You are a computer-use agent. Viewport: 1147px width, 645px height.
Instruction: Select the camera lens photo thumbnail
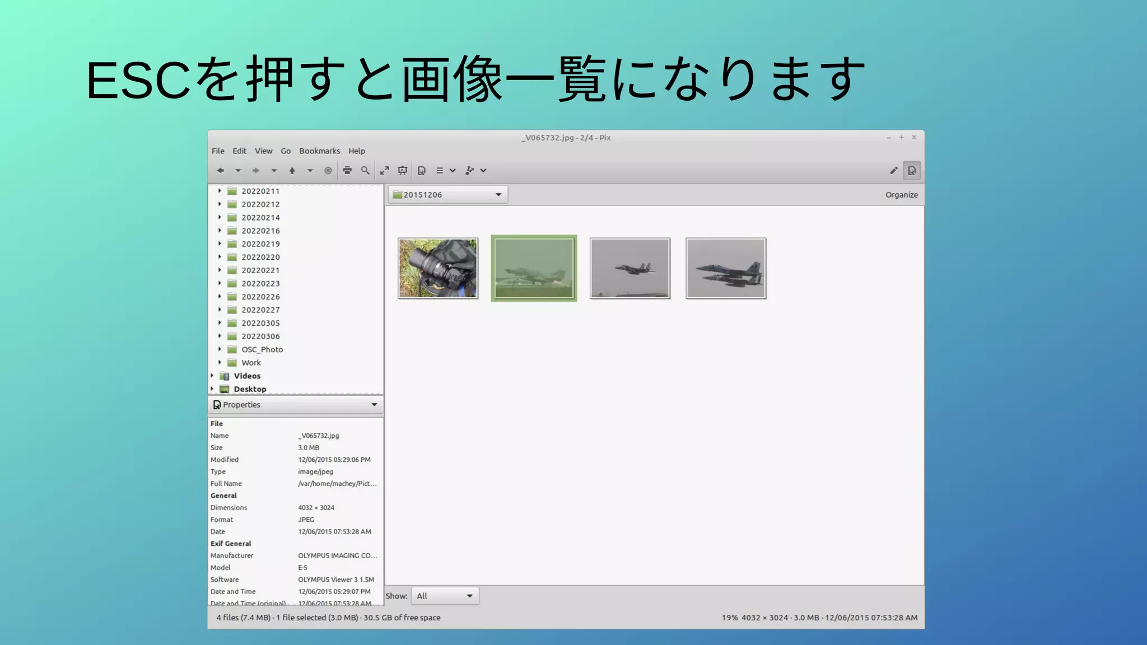click(x=438, y=268)
